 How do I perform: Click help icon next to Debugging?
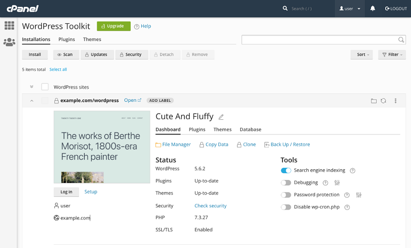[x=325, y=183]
